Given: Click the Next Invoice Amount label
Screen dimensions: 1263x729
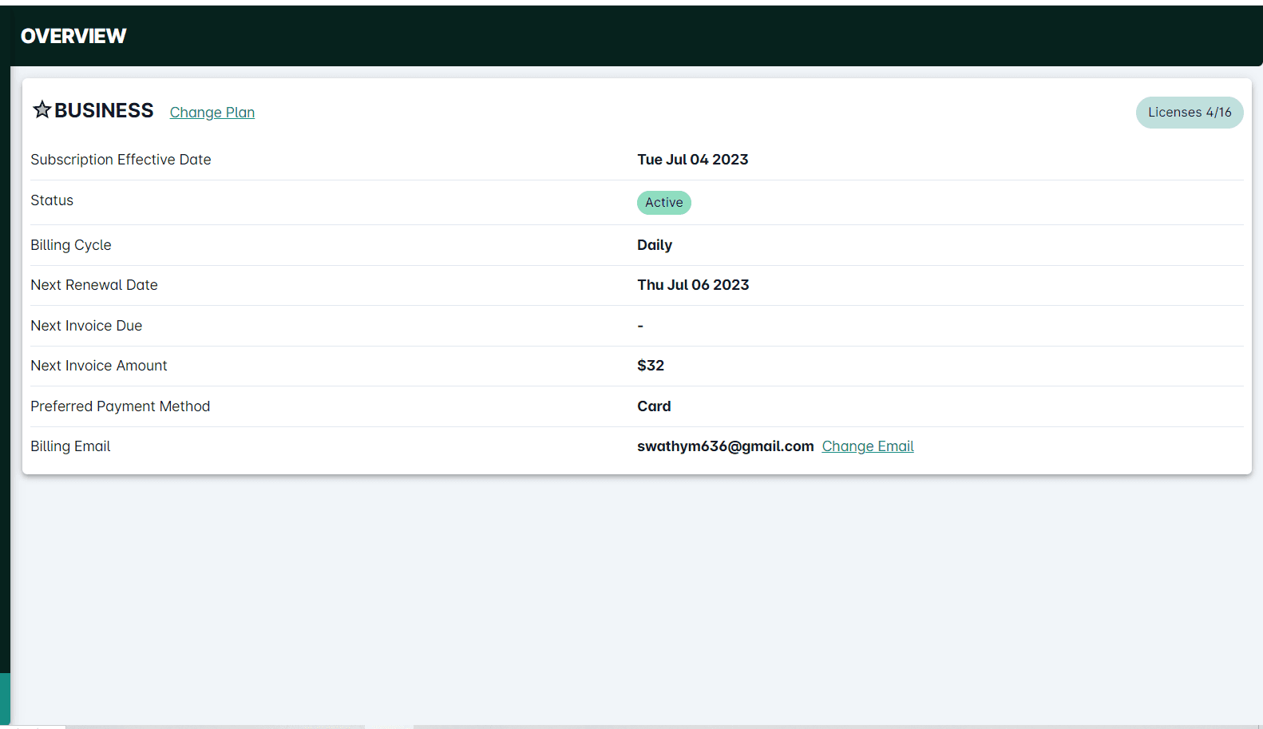Looking at the screenshot, I should [99, 366].
